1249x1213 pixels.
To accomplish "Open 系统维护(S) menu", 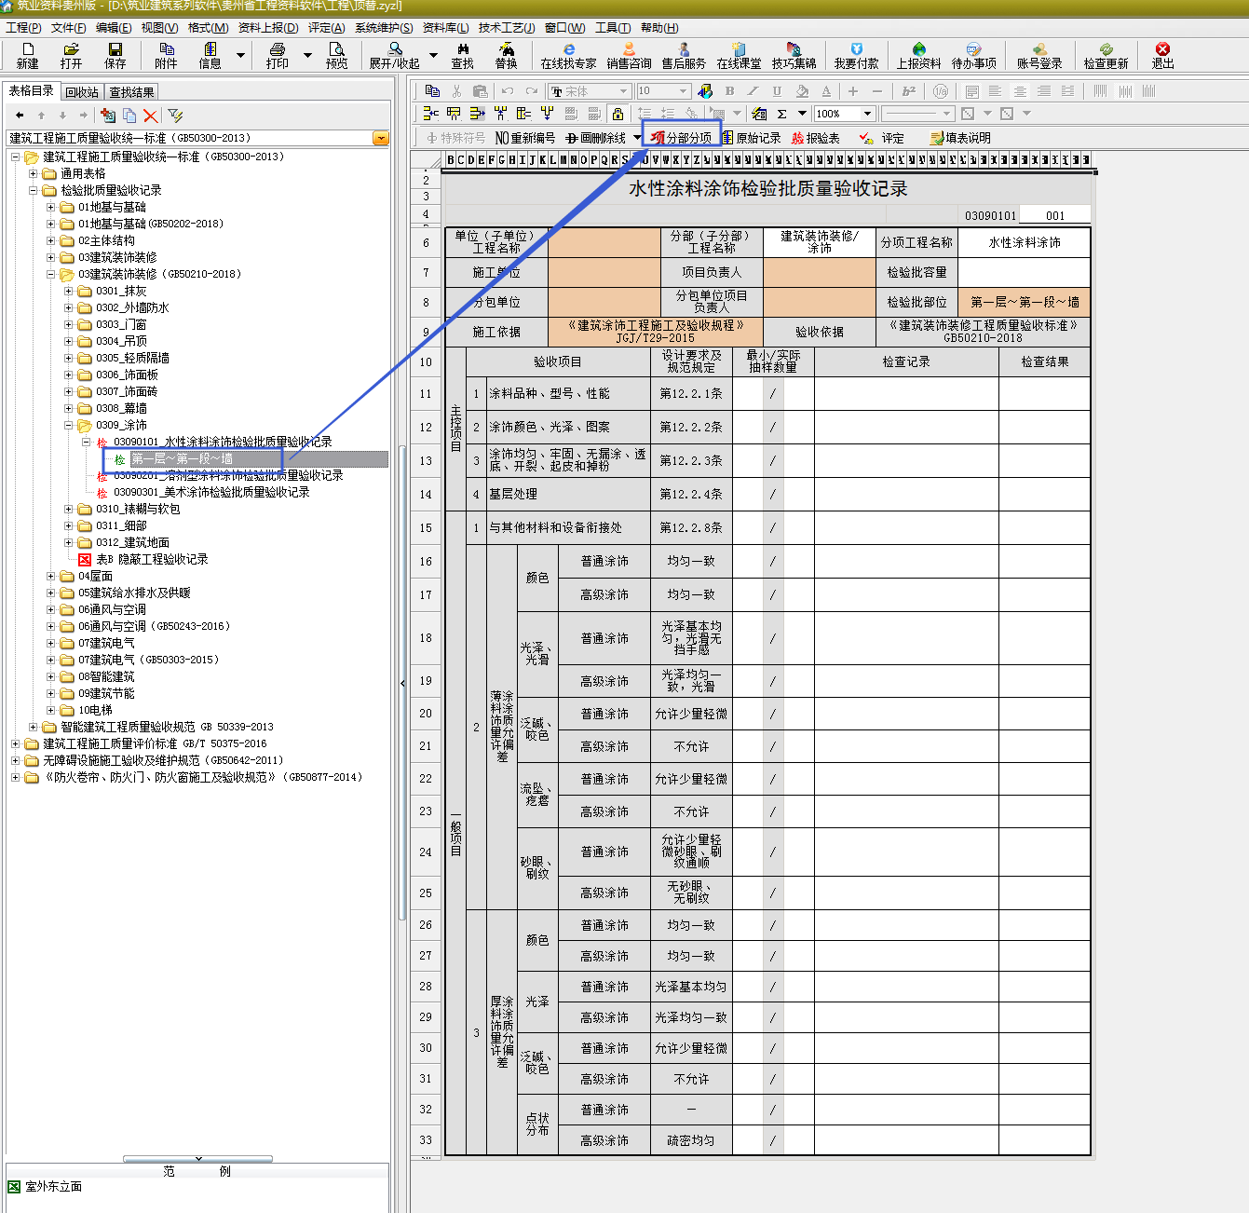I will point(384,27).
